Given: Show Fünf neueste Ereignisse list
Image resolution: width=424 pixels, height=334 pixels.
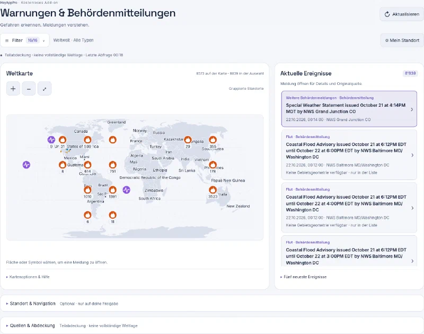Looking at the screenshot, I should tap(303, 277).
